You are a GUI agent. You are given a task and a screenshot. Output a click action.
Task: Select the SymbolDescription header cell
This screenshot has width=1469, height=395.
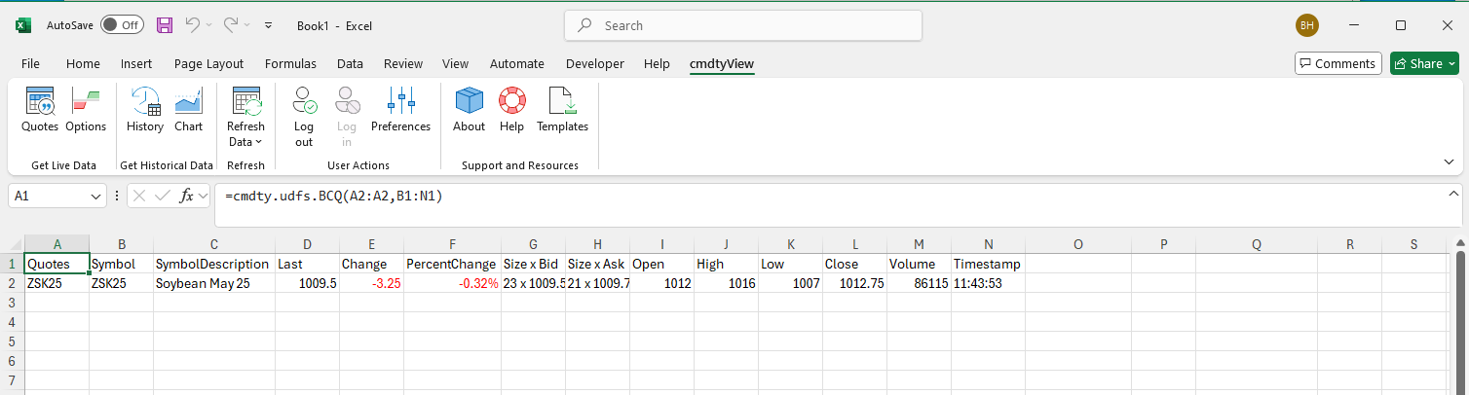tap(214, 264)
